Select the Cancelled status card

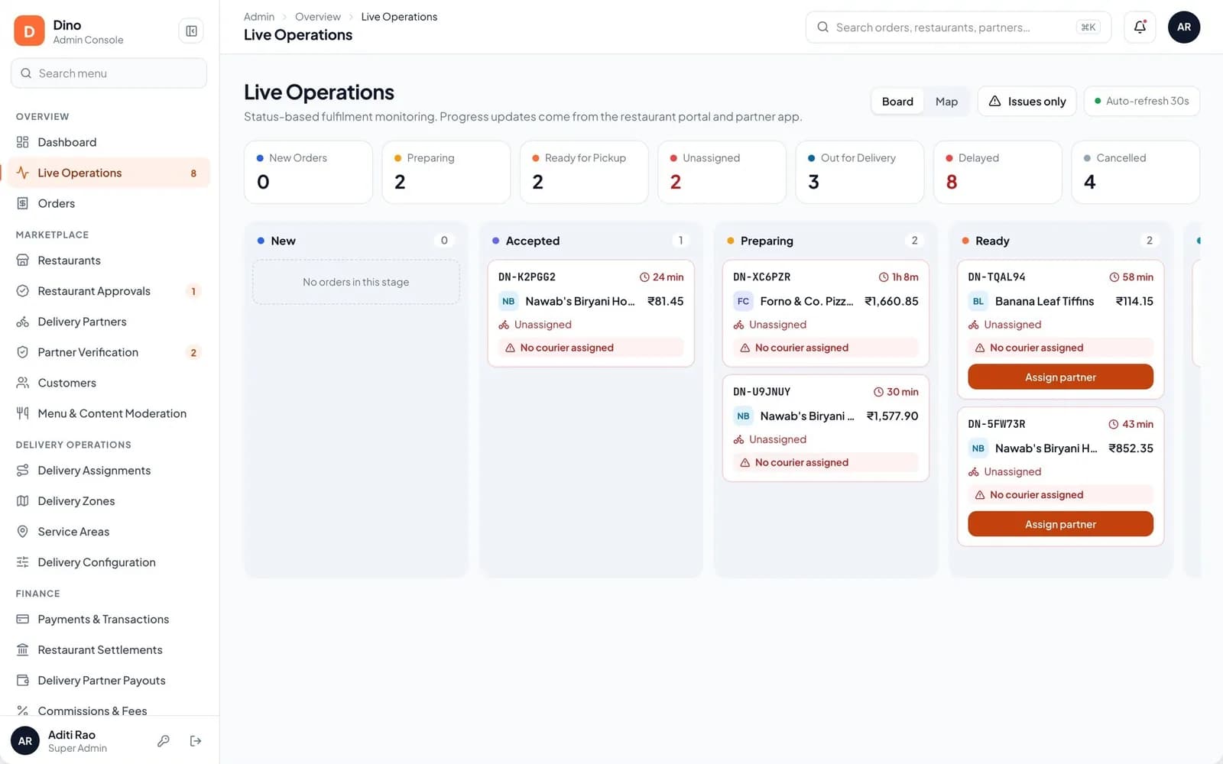tap(1136, 172)
